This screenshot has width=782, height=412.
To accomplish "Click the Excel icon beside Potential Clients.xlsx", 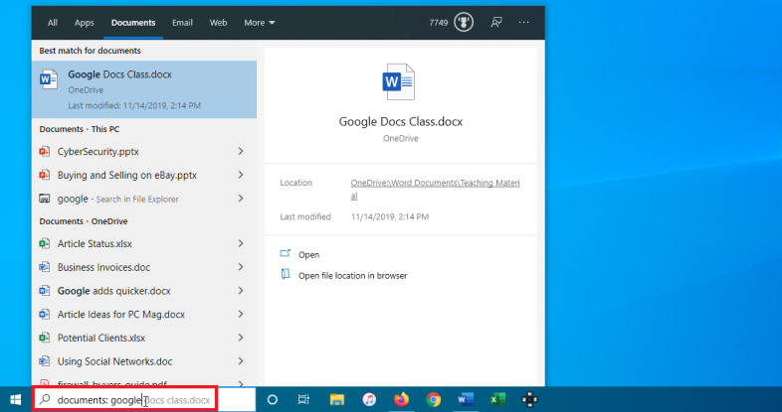I will pyautogui.click(x=45, y=338).
